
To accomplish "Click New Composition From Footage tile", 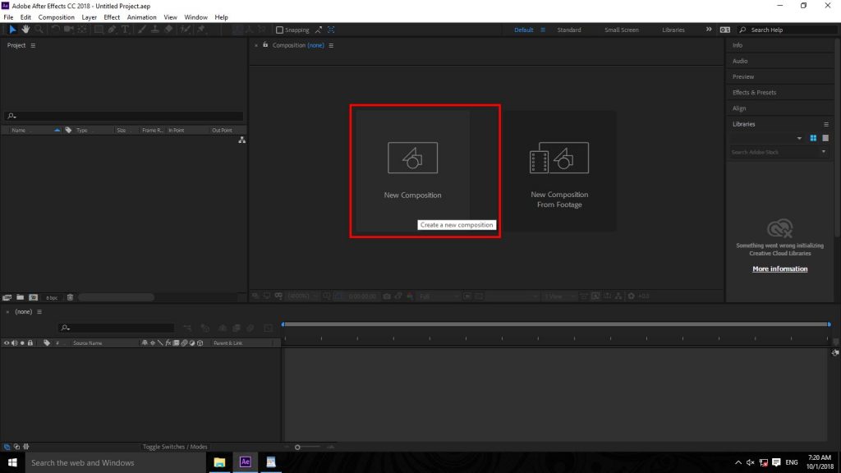I will click(558, 171).
